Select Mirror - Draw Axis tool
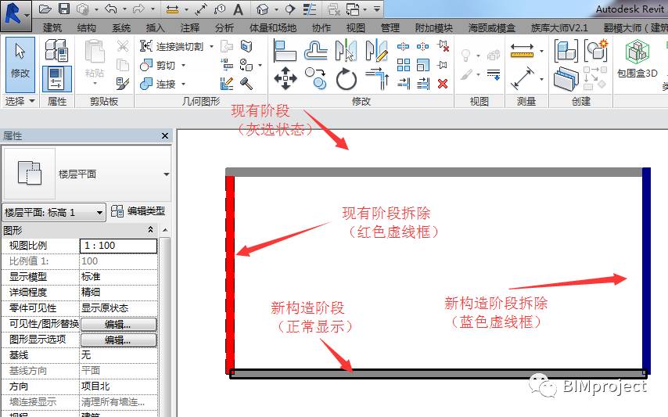The height and width of the screenshot is (417, 668). pos(376,50)
